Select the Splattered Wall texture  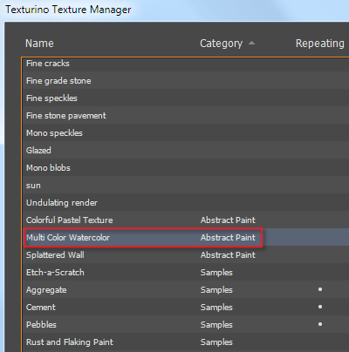tap(186, 254)
